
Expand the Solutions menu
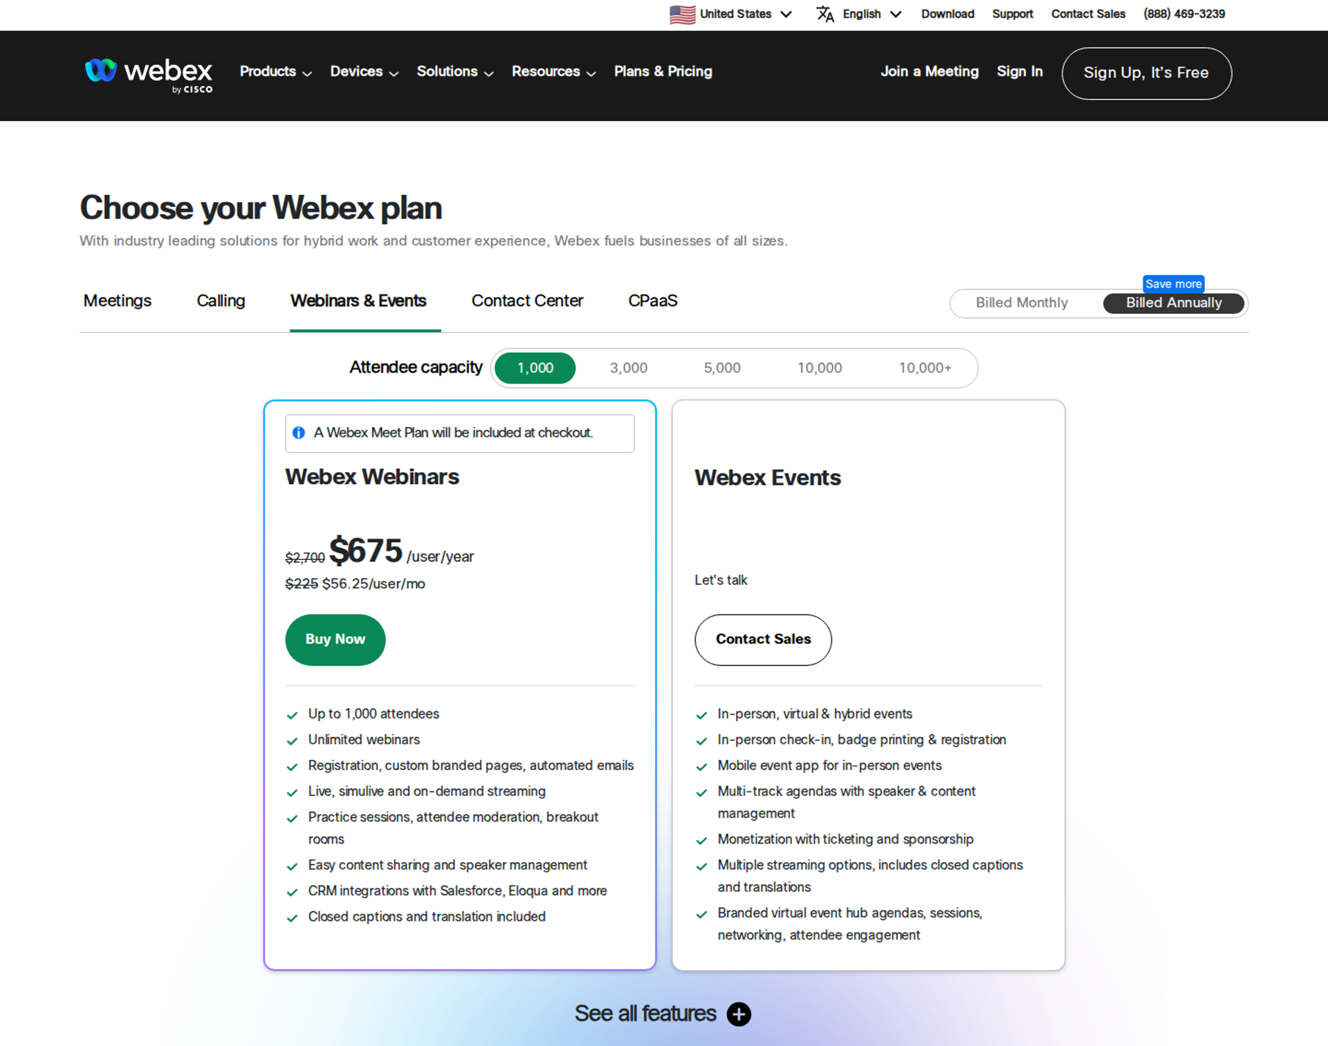tap(454, 72)
